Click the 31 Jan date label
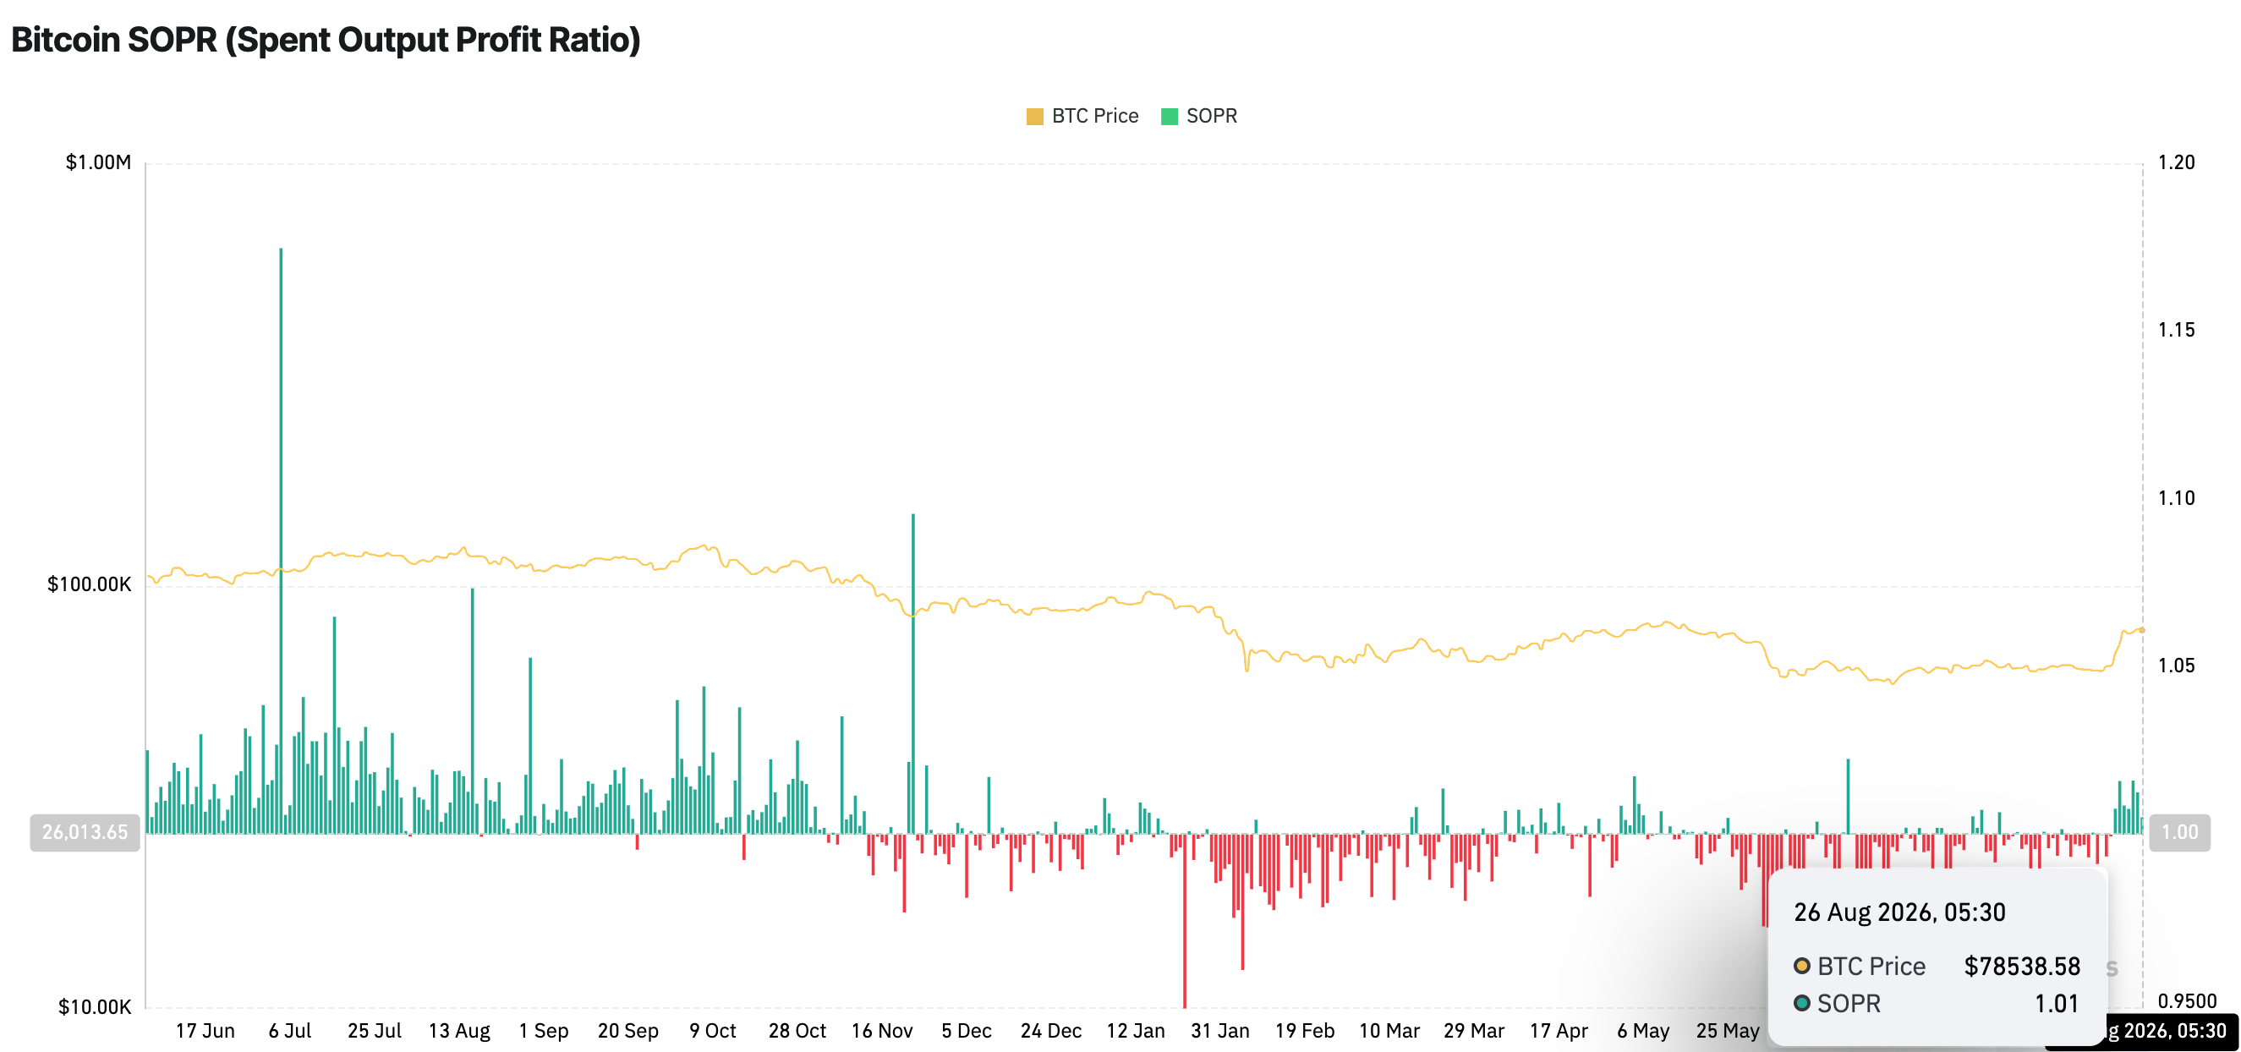This screenshot has height=1052, width=2241. [1219, 1031]
